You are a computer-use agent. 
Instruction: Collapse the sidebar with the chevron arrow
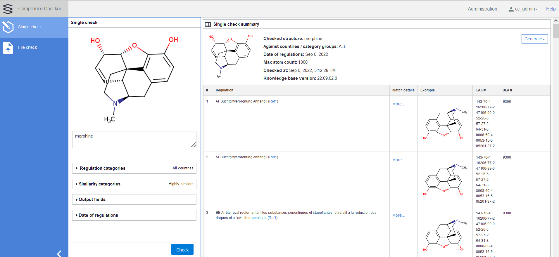click(59, 253)
